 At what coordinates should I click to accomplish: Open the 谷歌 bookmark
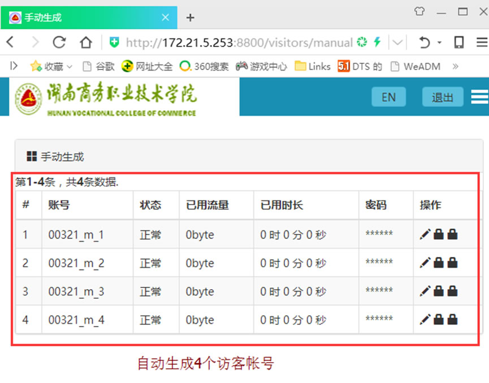click(x=98, y=67)
